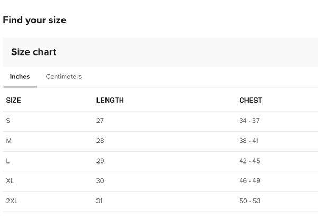The width and height of the screenshot is (318, 217).
Task: Click the length value 29
Action: [100, 161]
